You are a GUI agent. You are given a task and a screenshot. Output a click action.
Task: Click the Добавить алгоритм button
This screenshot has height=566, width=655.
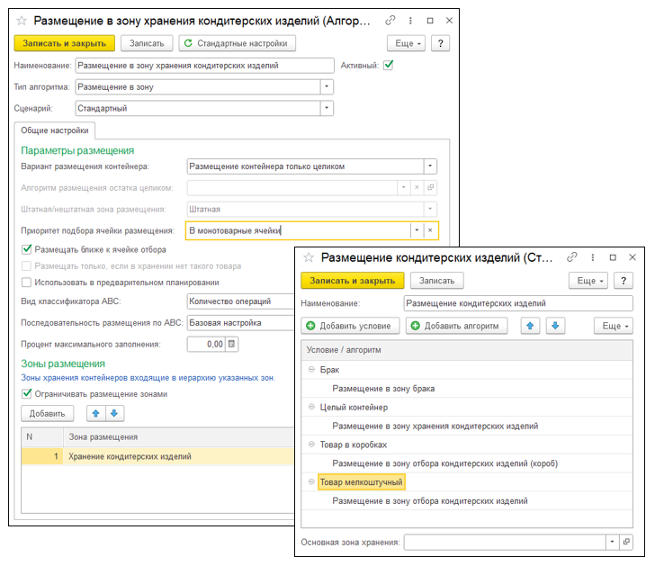[x=456, y=326]
